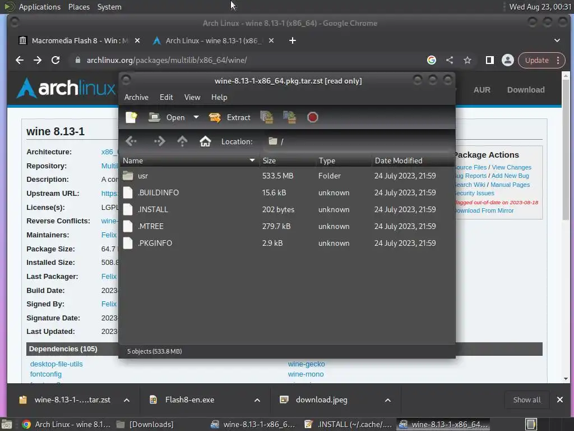Switch to the Downloads window in the taskbar
The width and height of the screenshot is (574, 431).
click(145, 424)
